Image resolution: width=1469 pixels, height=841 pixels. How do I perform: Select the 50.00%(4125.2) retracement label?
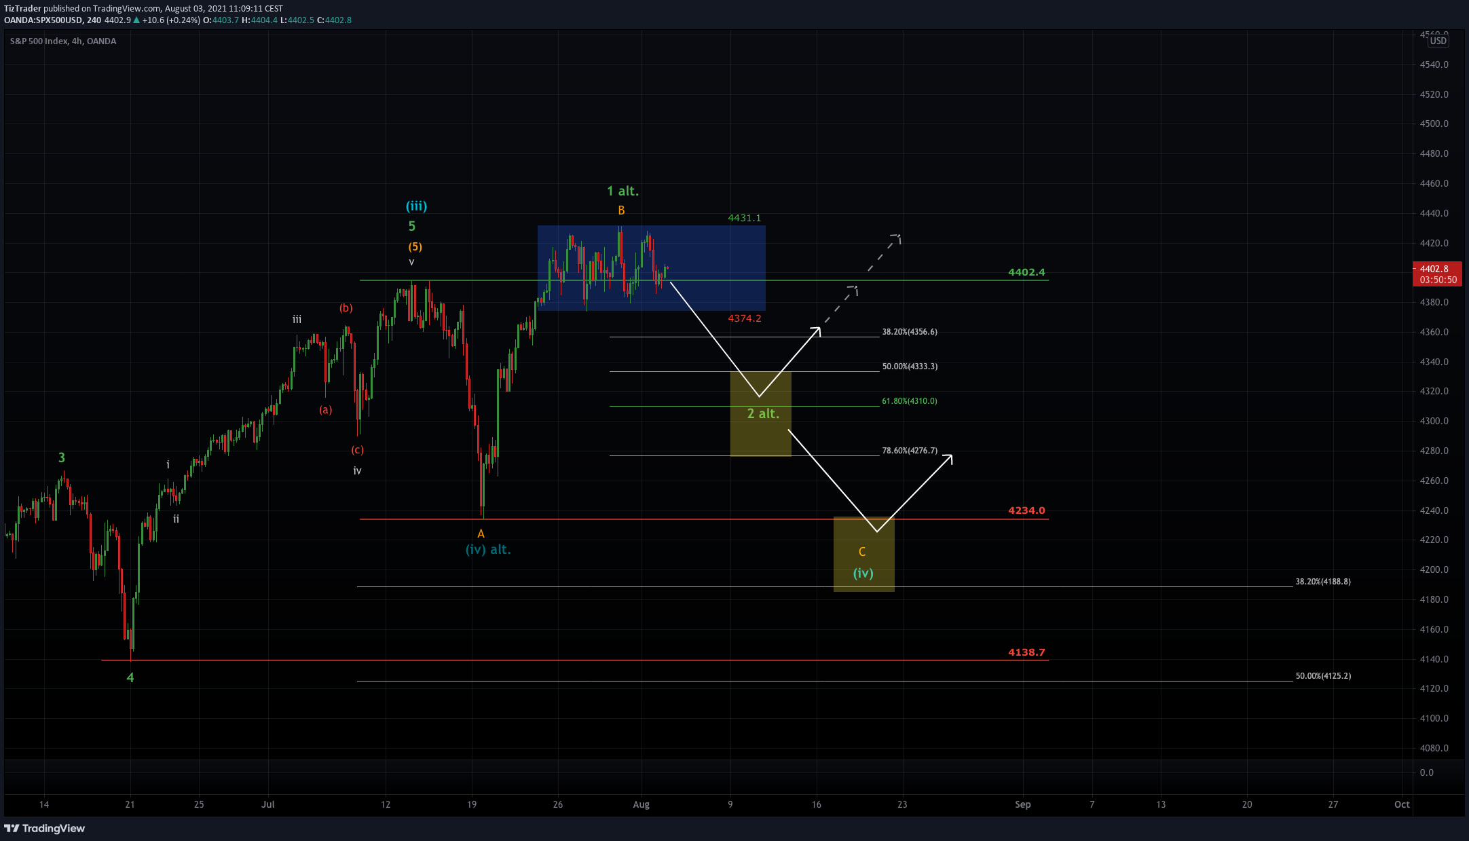pyautogui.click(x=1323, y=676)
